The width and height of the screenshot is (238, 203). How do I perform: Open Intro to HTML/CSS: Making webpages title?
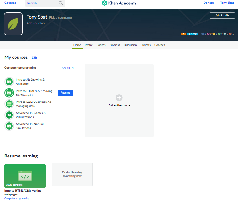coord(23,193)
